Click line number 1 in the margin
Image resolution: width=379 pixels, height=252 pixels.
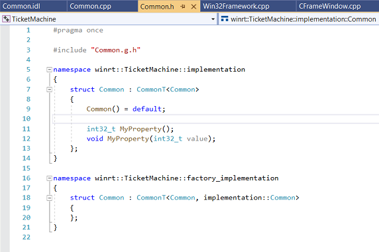tap(28, 31)
